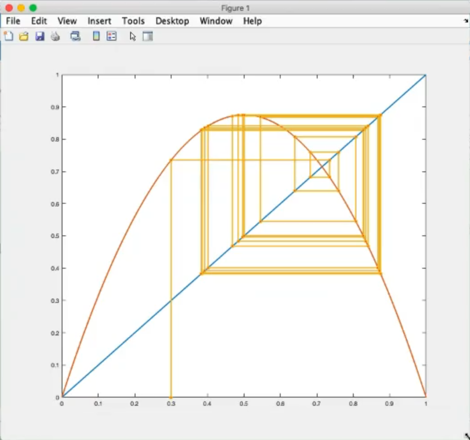Screen dimensions: 470x440
Task: Expand the Desktop menu
Action: click(172, 21)
